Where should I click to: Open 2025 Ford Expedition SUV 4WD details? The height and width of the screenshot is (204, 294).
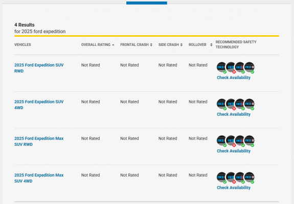39,105
